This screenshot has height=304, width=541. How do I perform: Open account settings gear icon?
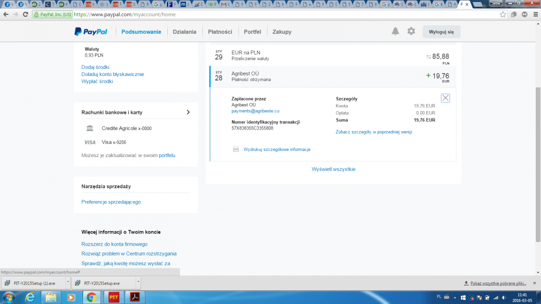point(411,31)
